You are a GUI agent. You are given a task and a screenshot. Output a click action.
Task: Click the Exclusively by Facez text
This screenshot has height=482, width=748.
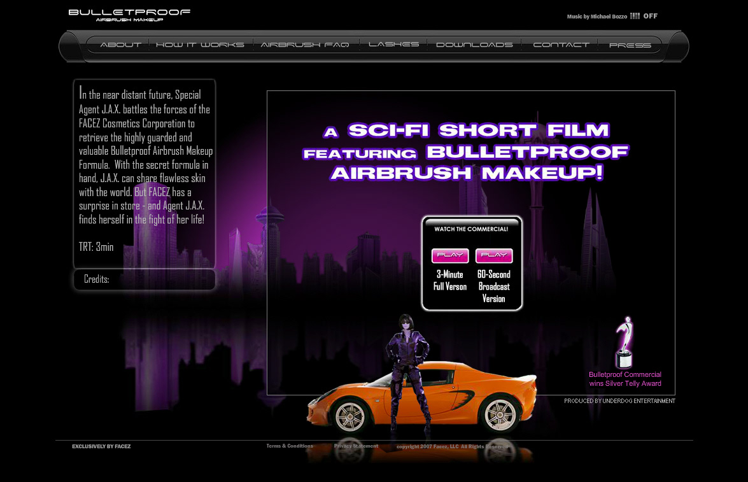[x=101, y=446]
